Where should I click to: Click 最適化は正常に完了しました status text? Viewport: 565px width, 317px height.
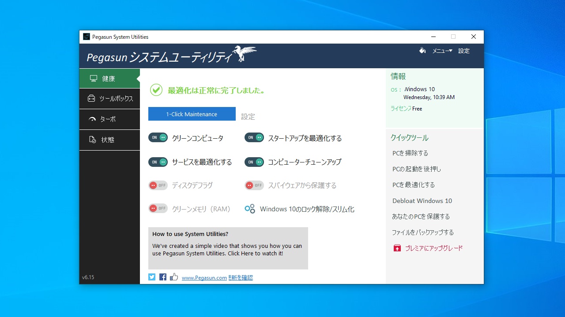[216, 91]
